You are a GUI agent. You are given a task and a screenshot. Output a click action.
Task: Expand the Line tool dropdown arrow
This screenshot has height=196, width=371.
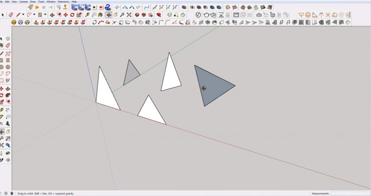[23, 15]
